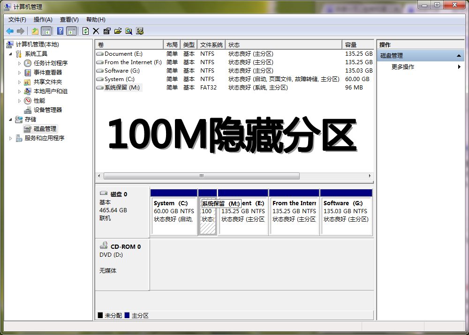Click the open folder toolbar icon
The width and height of the screenshot is (469, 335).
click(x=118, y=31)
